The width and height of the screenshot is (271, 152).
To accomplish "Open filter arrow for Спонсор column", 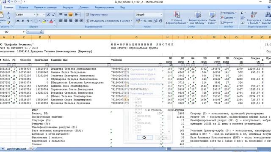I will [x=30, y=65].
